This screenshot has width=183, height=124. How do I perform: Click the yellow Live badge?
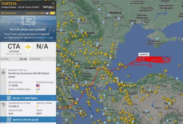[52, 13]
